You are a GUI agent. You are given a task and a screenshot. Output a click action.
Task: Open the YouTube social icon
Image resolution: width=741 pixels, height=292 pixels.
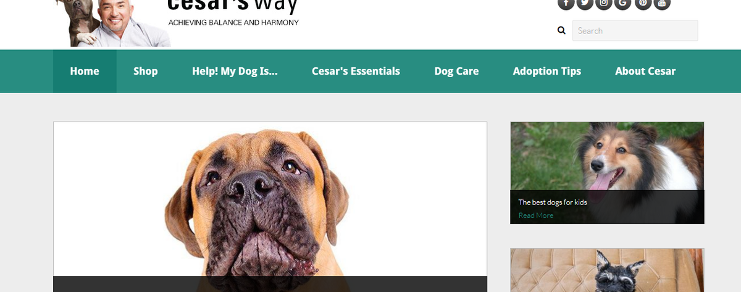661,3
